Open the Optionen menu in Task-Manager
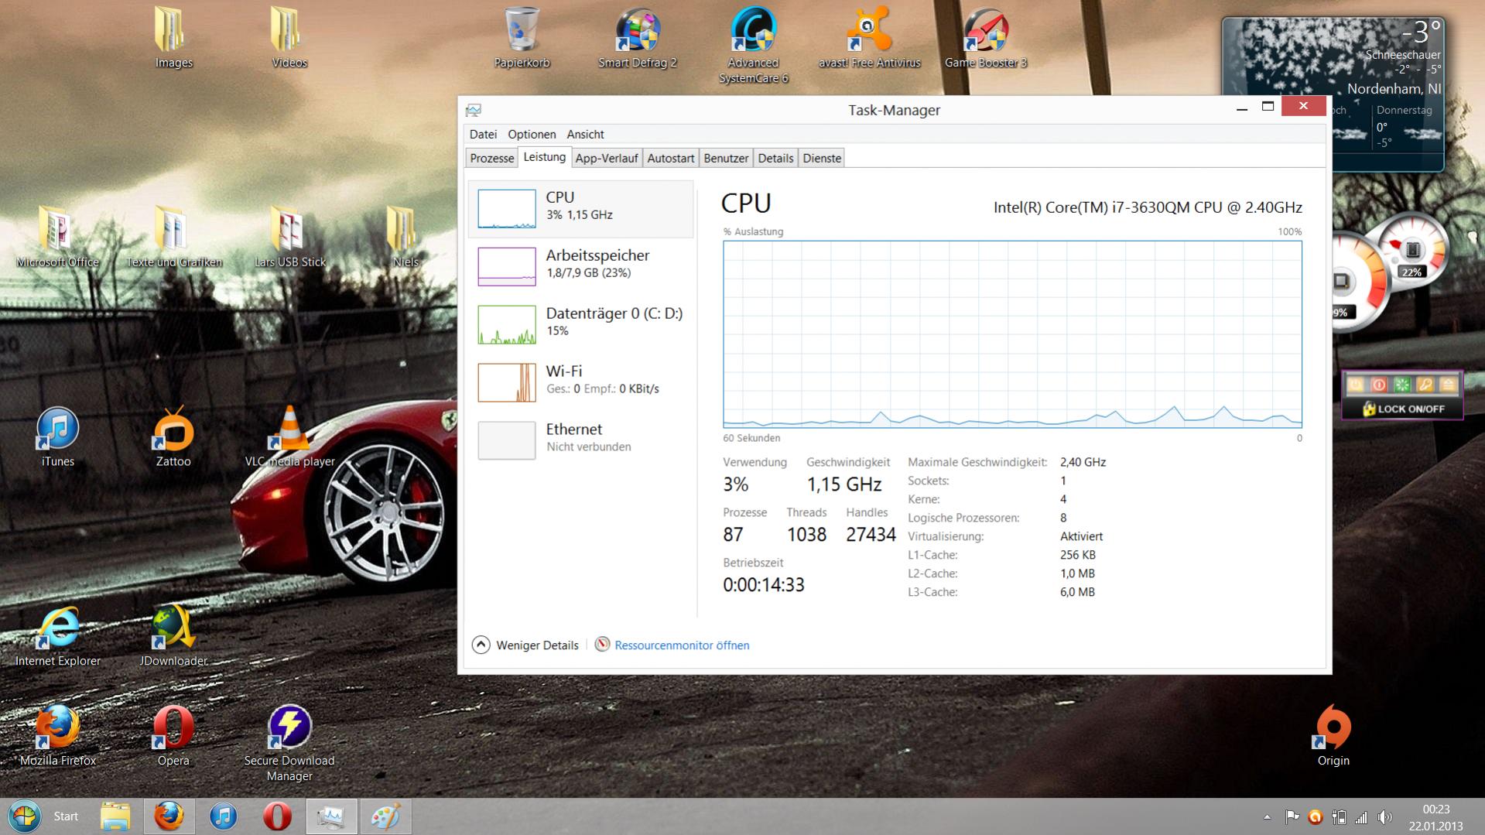The height and width of the screenshot is (835, 1485). [532, 134]
